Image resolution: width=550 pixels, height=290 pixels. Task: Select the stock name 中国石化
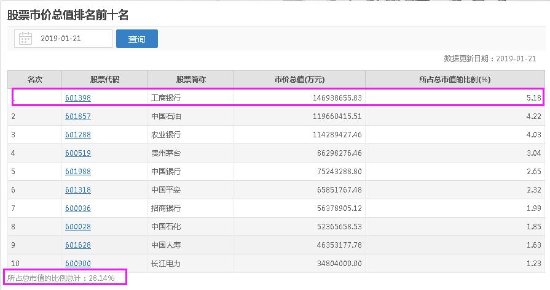point(166,227)
